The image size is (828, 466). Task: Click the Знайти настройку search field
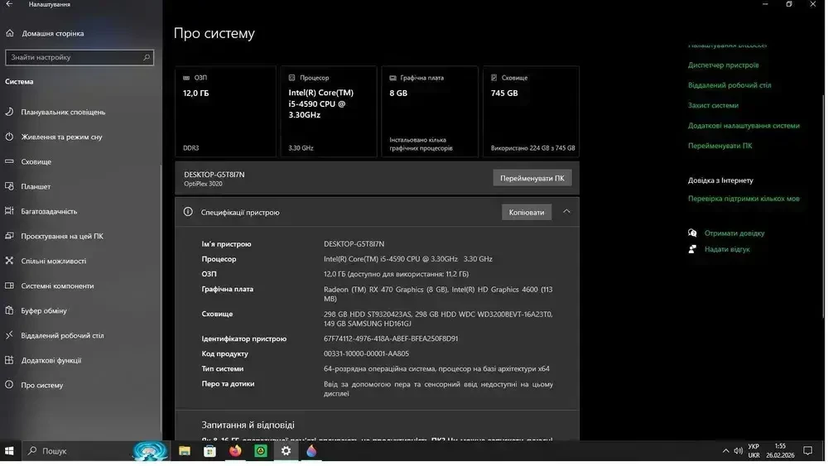pos(73,58)
